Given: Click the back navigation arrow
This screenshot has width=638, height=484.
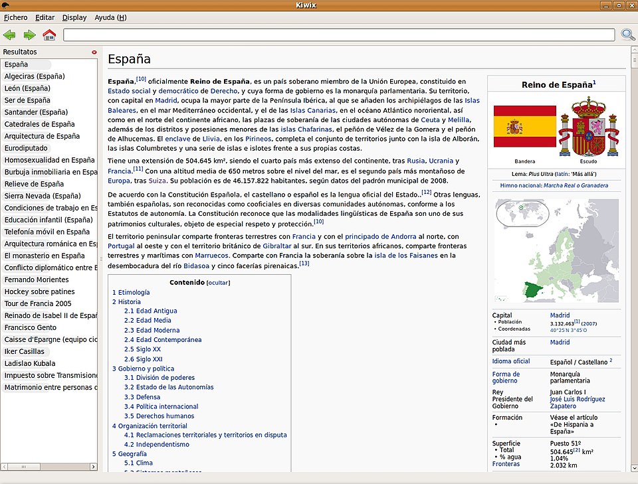Looking at the screenshot, I should [10, 35].
